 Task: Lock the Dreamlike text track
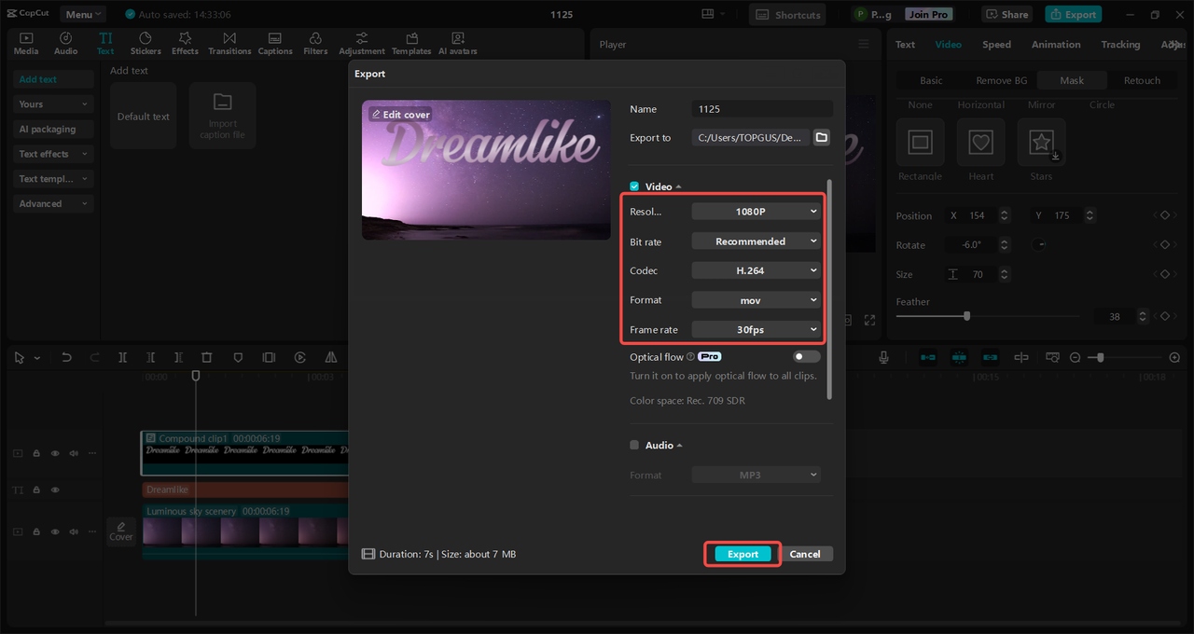(x=36, y=489)
